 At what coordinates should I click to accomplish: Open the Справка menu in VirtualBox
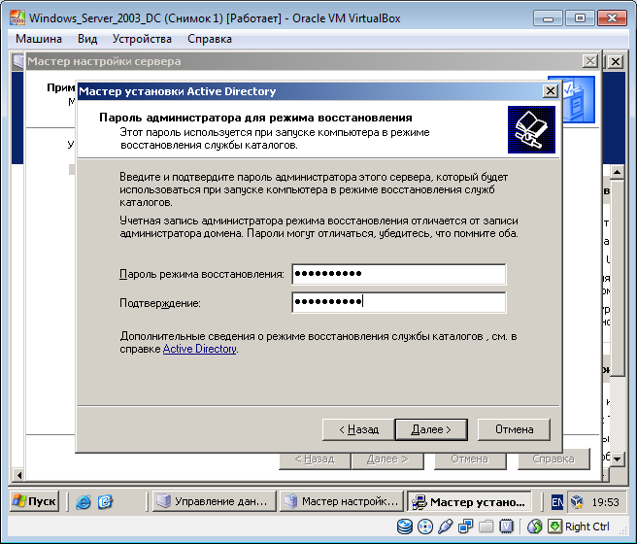coord(209,39)
